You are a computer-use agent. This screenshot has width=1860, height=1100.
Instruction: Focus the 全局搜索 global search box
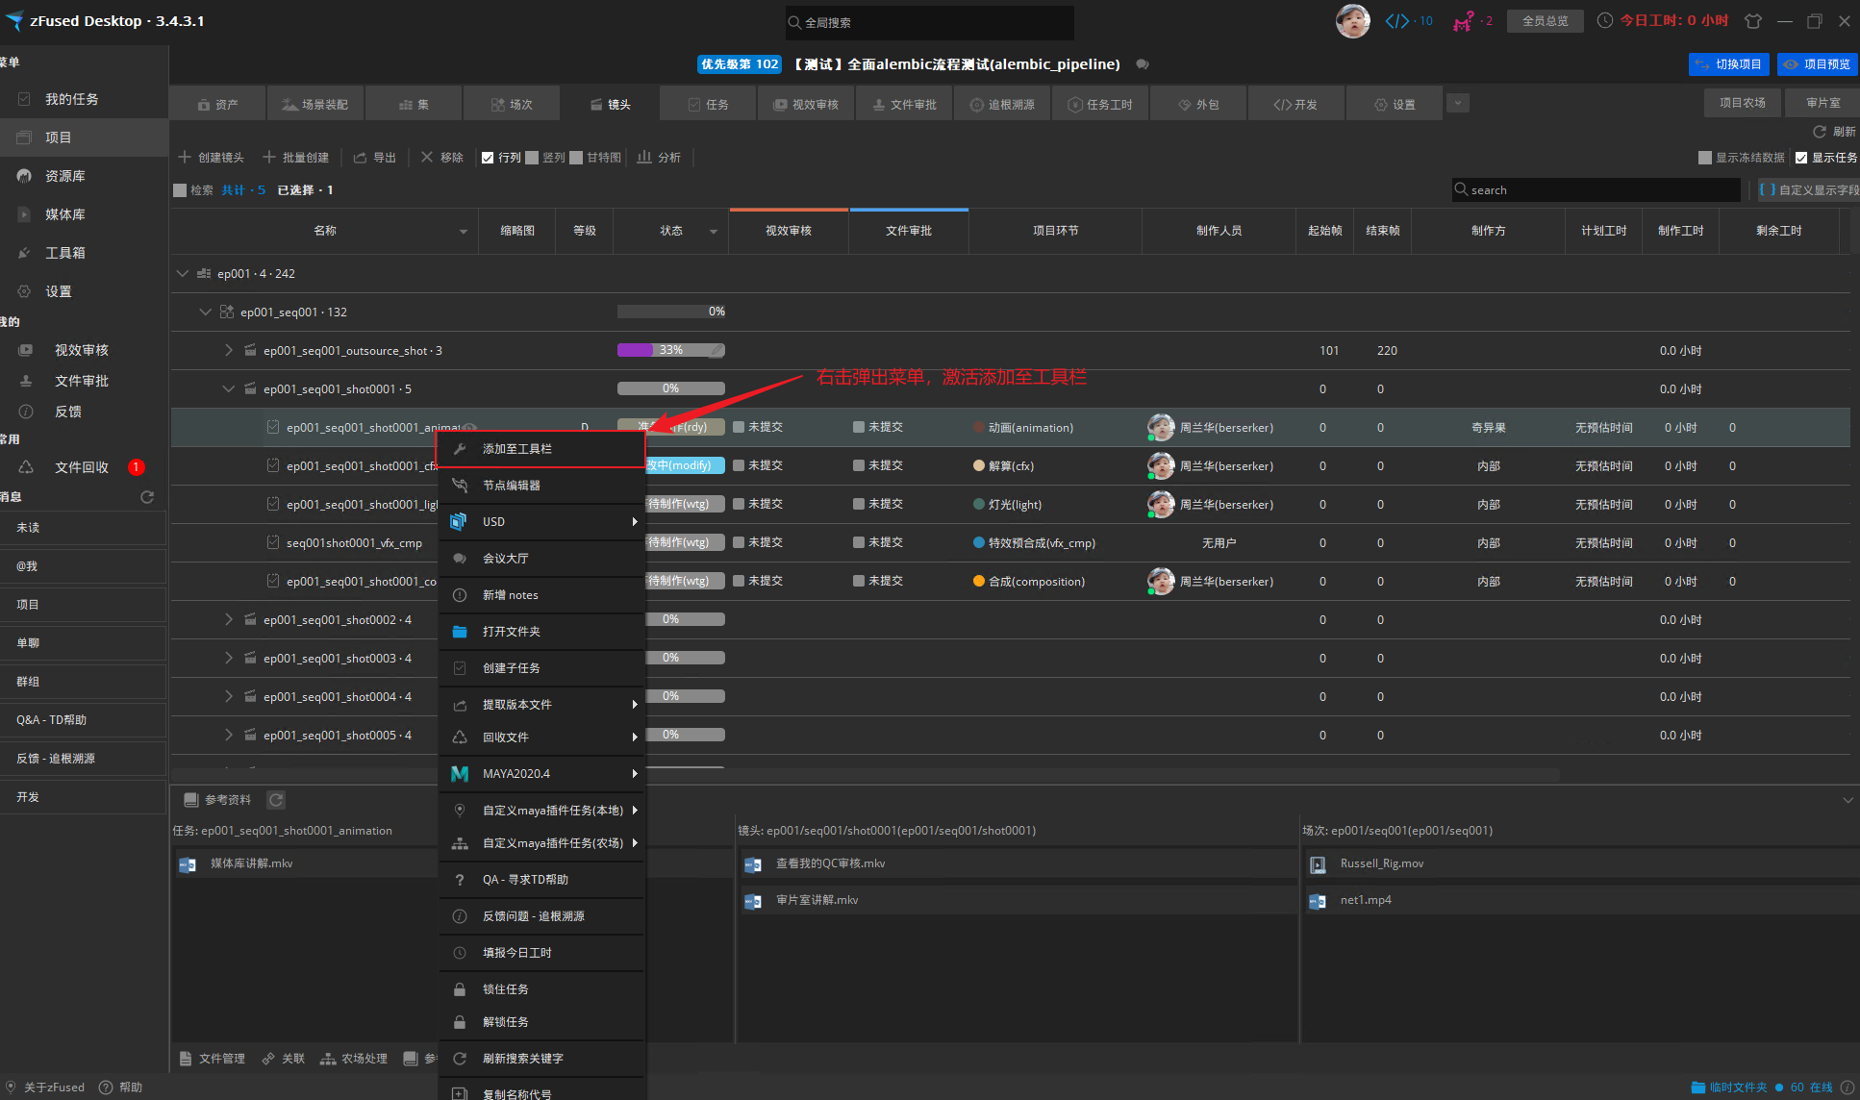click(929, 22)
